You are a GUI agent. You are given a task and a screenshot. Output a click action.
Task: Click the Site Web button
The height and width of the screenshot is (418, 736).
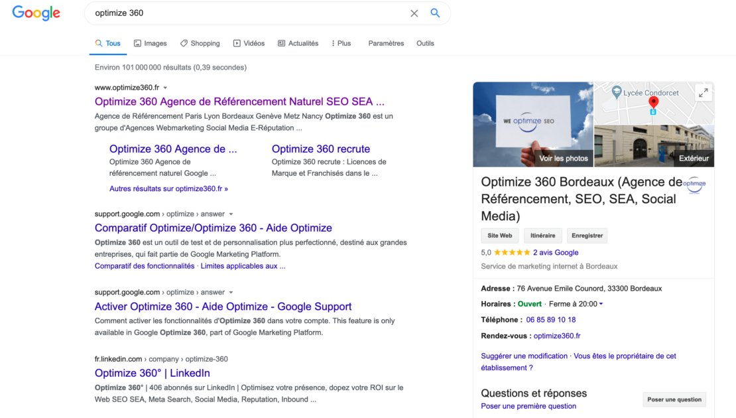500,236
